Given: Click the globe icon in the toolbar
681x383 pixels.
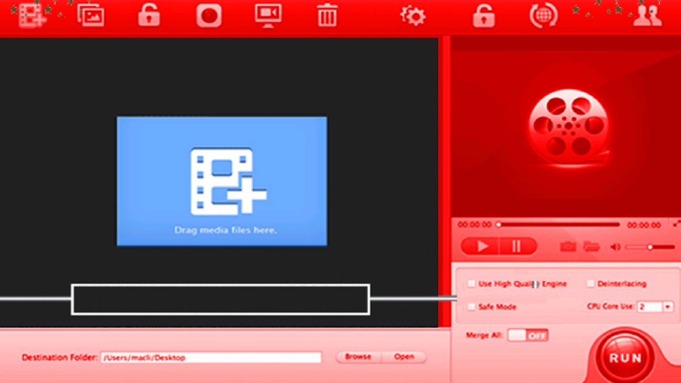Looking at the screenshot, I should point(543,15).
